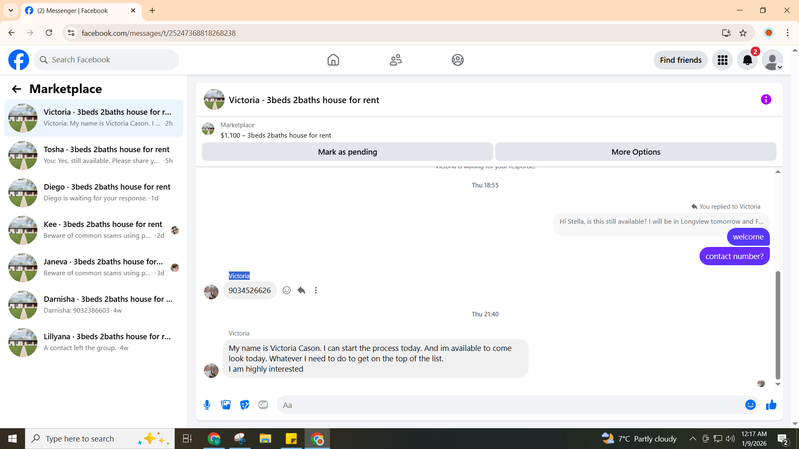
Task: Open Tosha conversation in chat list
Action: (94, 155)
